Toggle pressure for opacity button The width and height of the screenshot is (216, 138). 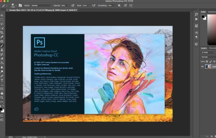[73, 5]
